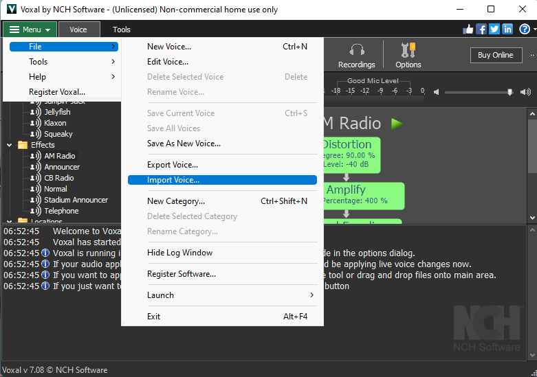Preview AM Radio with green play icon

point(397,124)
